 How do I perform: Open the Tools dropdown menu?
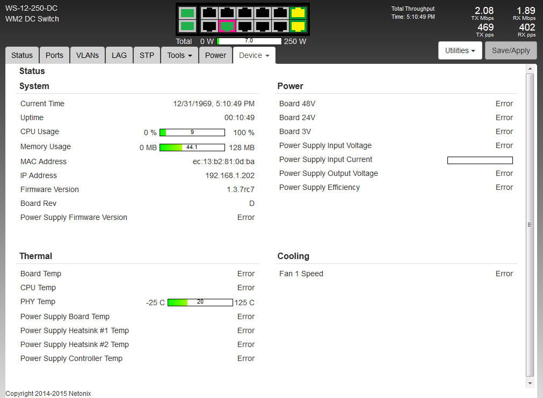coord(179,55)
